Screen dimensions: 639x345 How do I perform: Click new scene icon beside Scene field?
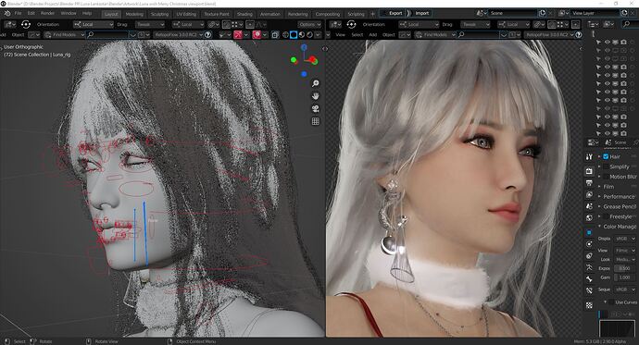coord(542,13)
